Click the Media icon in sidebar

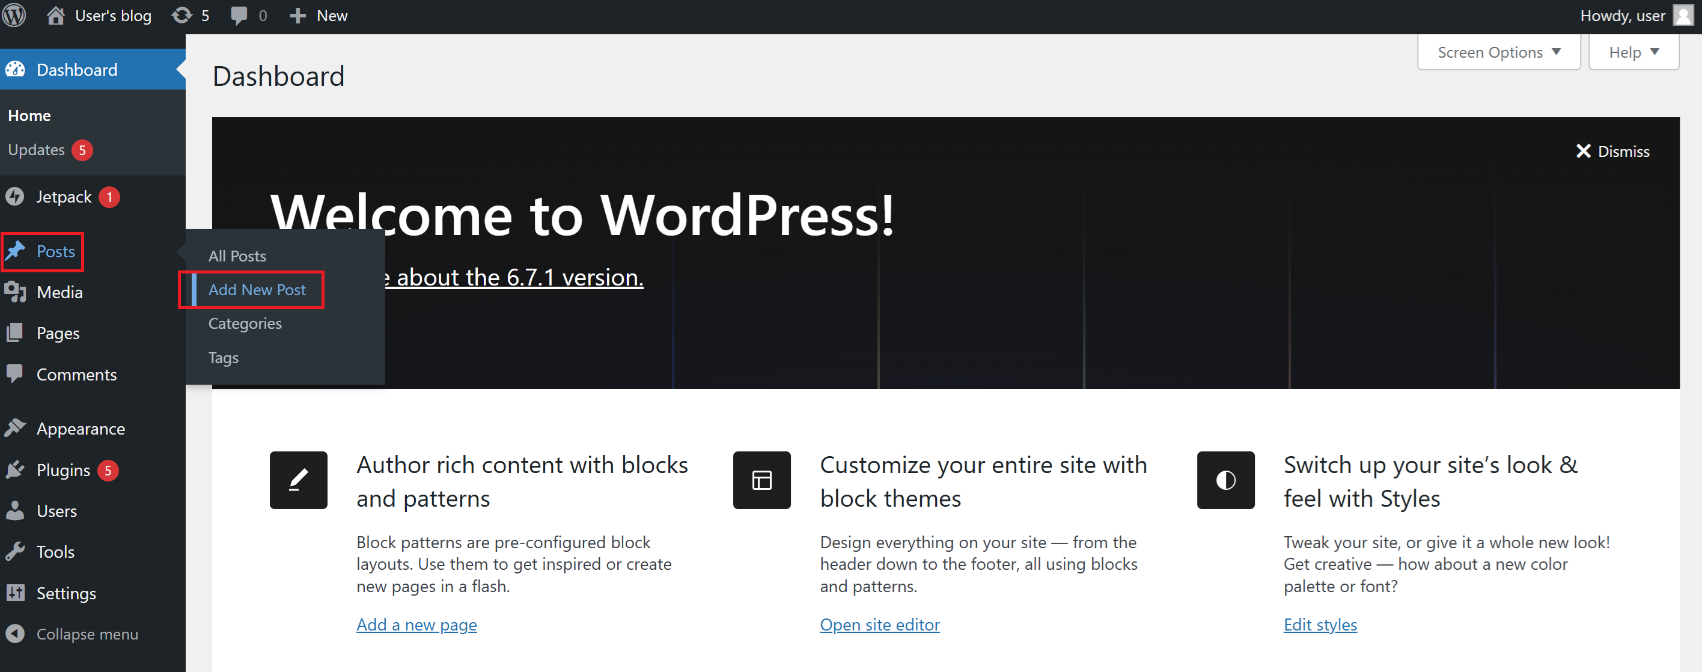click(15, 292)
